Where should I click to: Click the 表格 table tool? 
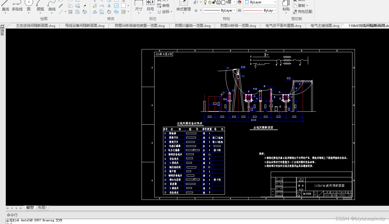(x=163, y=5)
